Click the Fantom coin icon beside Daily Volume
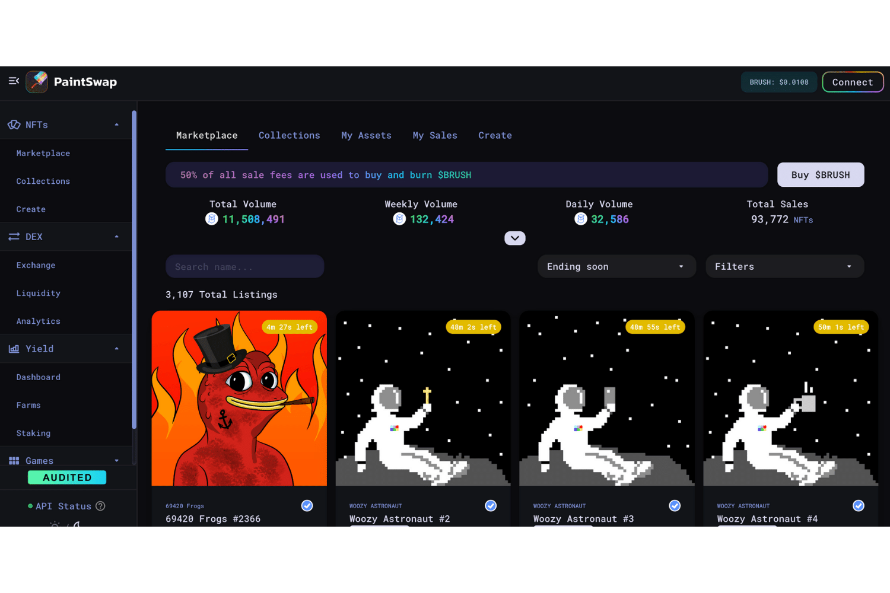This screenshot has width=890, height=593. pos(580,219)
